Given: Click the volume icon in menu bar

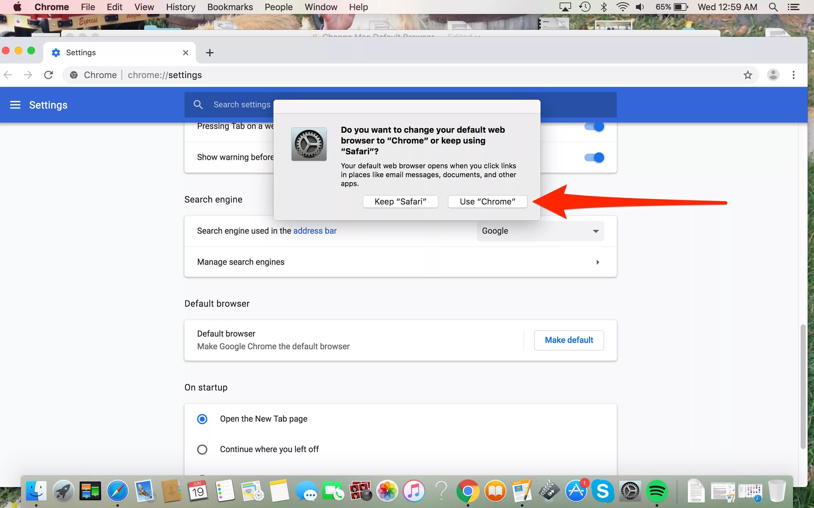Looking at the screenshot, I should point(640,7).
